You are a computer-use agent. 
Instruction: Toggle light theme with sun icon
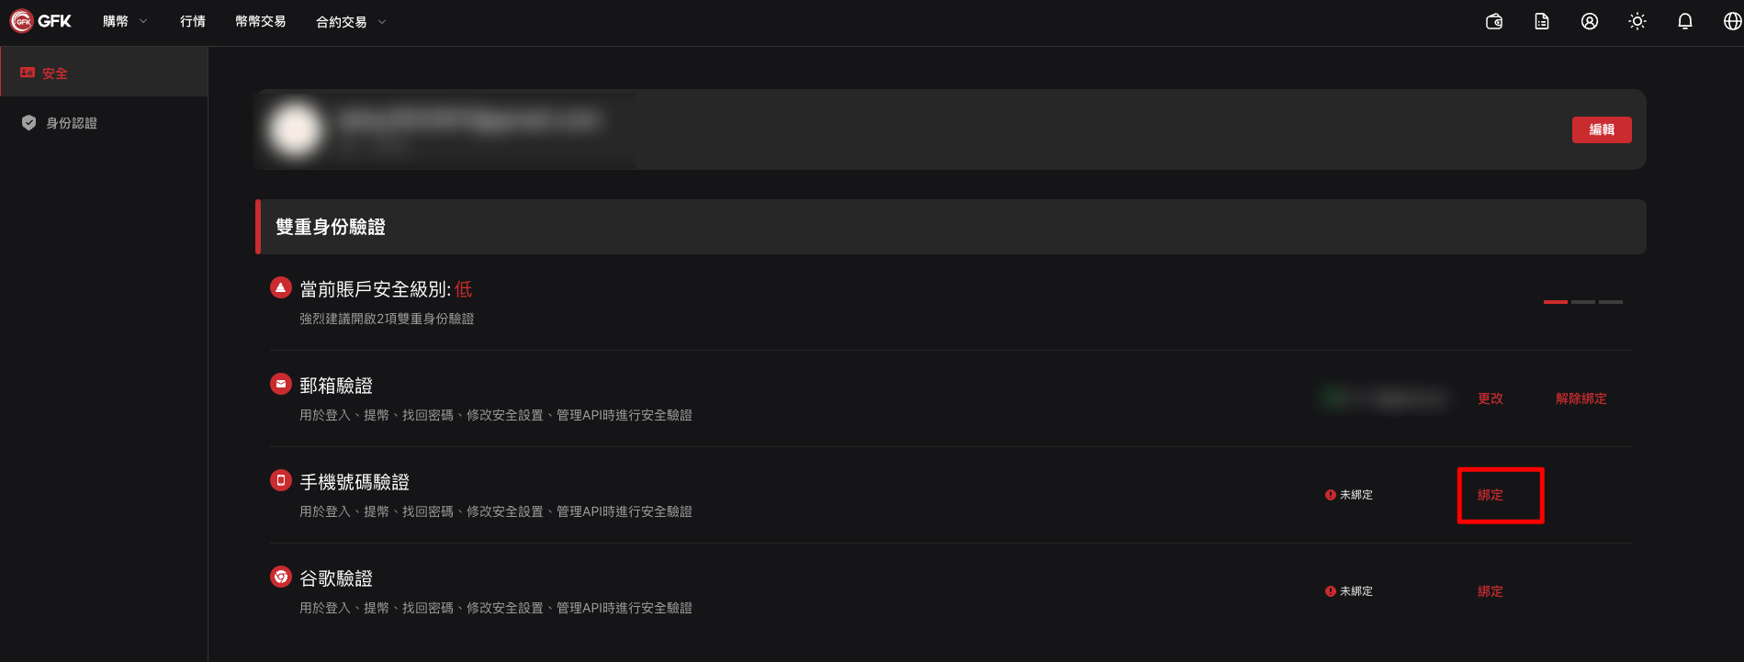[x=1637, y=21]
